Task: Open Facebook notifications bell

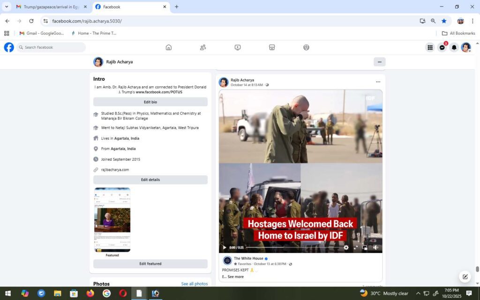Action: [454, 47]
